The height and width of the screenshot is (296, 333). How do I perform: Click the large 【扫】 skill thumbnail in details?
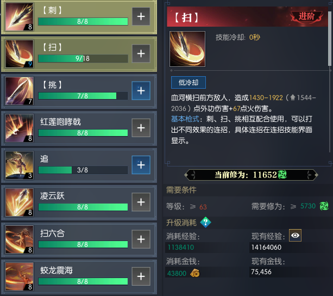coord(187,49)
